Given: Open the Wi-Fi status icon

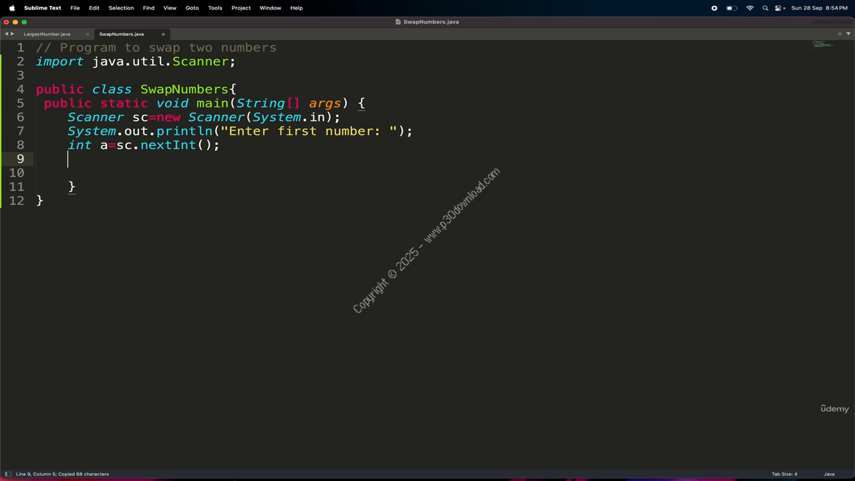Looking at the screenshot, I should pyautogui.click(x=749, y=8).
